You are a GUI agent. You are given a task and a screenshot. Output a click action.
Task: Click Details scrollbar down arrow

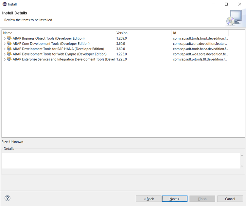pos(242,166)
